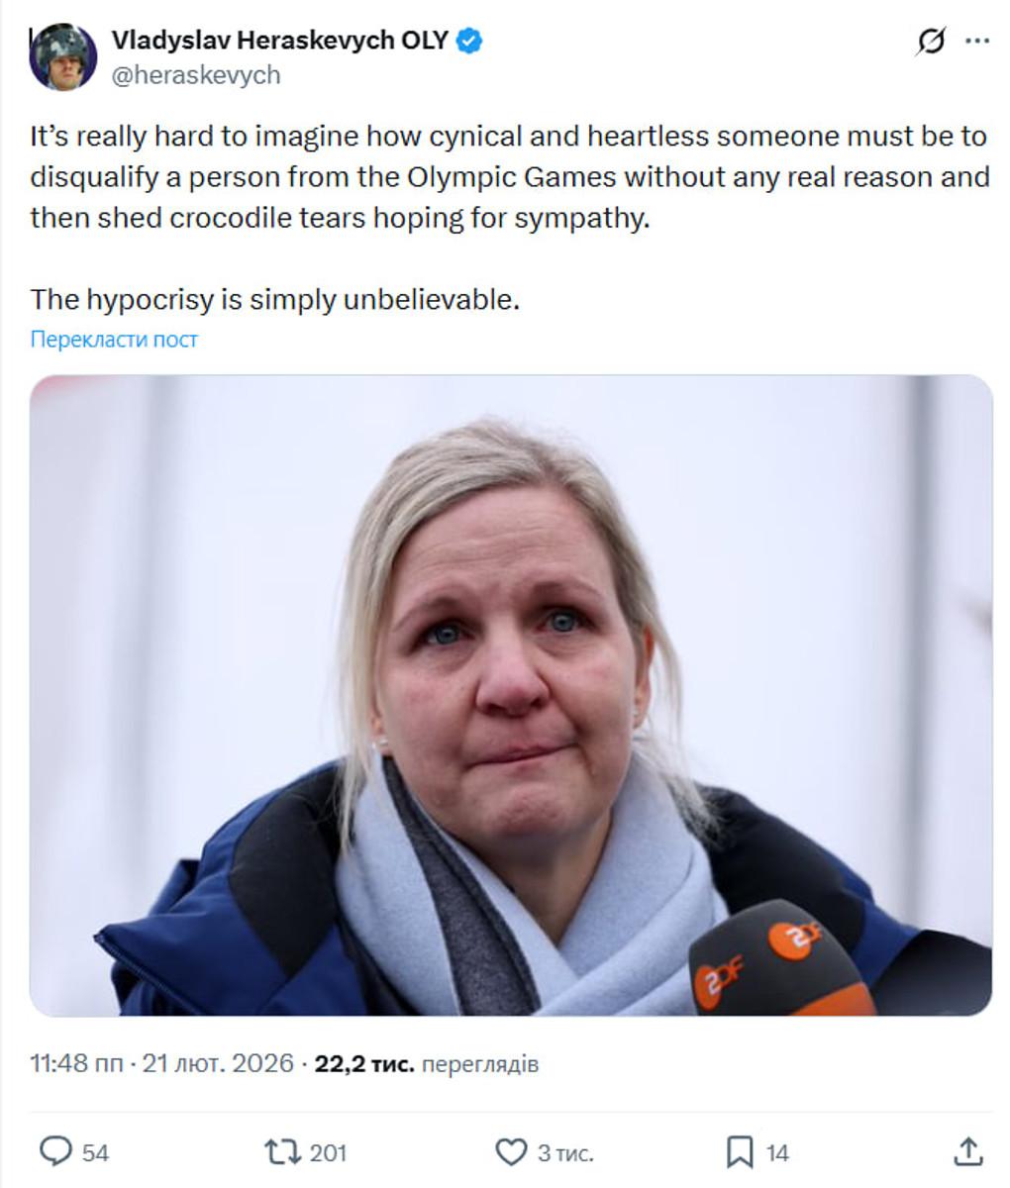Image resolution: width=1010 pixels, height=1188 pixels.
Task: Click the 11:48 пп timestamp link
Action: [76, 1064]
